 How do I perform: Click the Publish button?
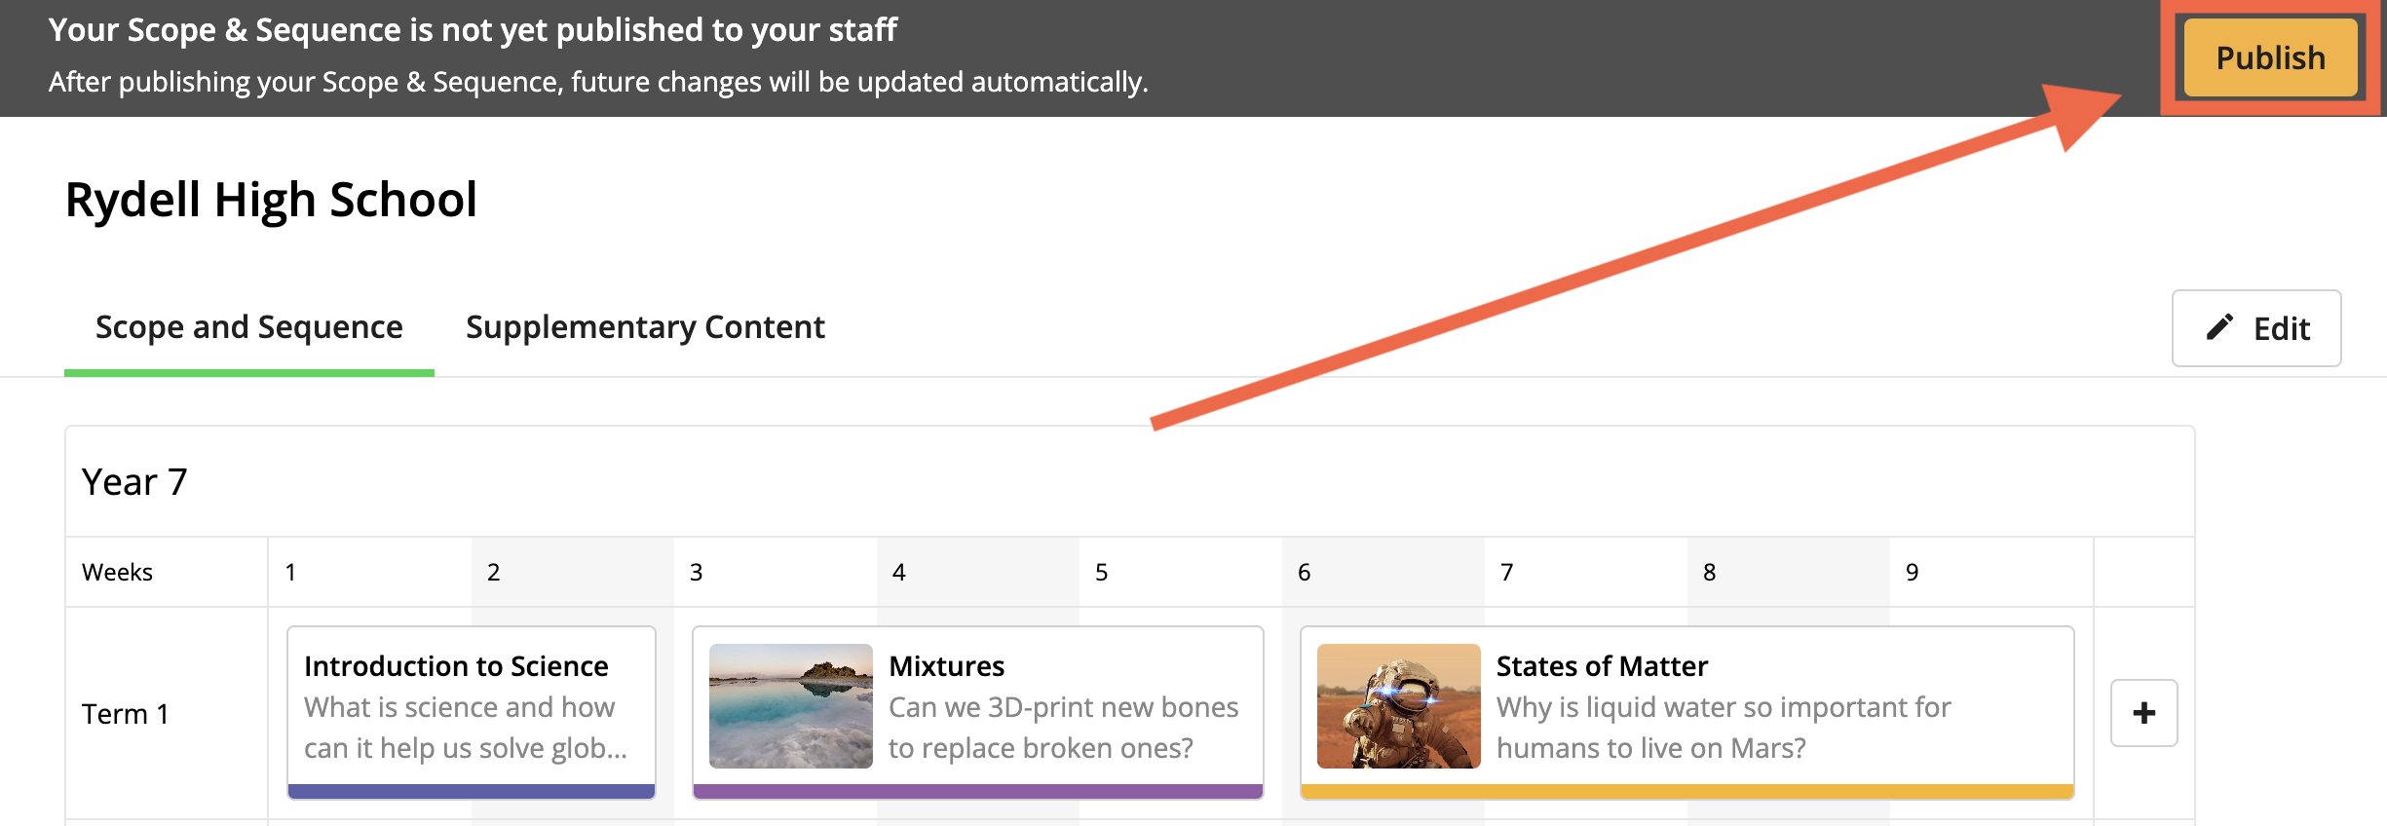click(2270, 57)
